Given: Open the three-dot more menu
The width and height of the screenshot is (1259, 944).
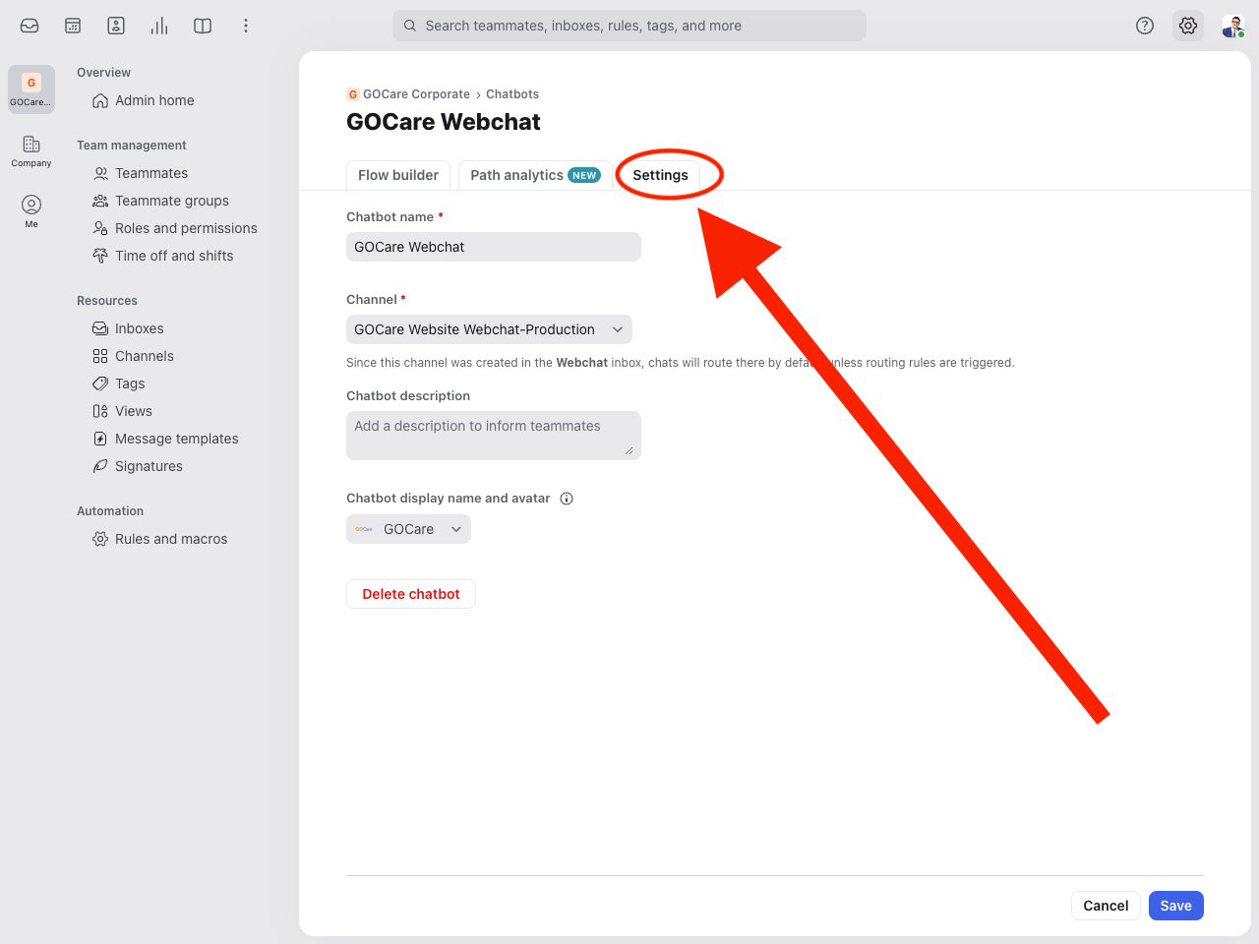Looking at the screenshot, I should [x=246, y=26].
